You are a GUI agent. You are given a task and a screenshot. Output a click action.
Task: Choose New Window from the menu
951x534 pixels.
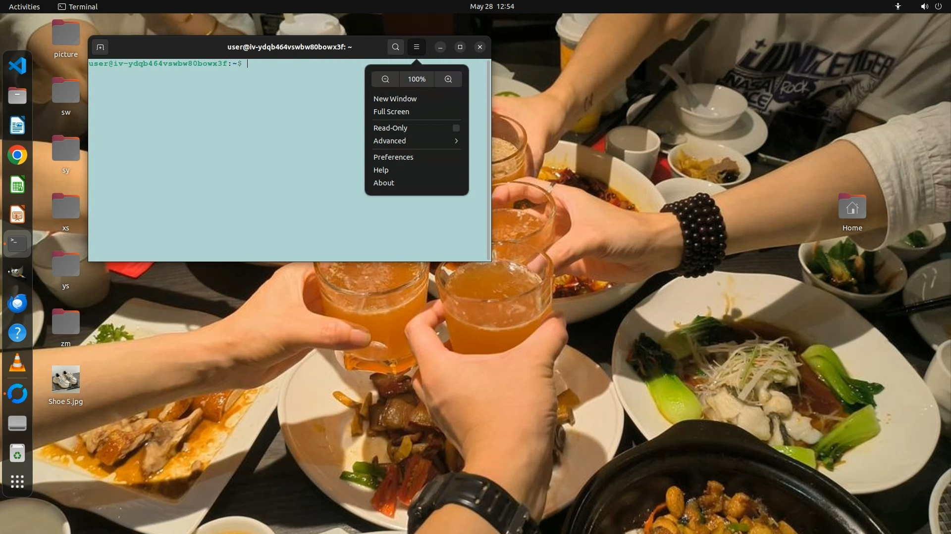click(395, 99)
